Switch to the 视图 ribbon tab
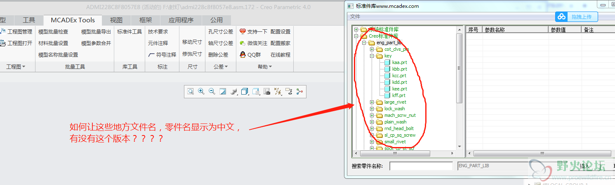Screen dimensions: 615x185 [116, 20]
